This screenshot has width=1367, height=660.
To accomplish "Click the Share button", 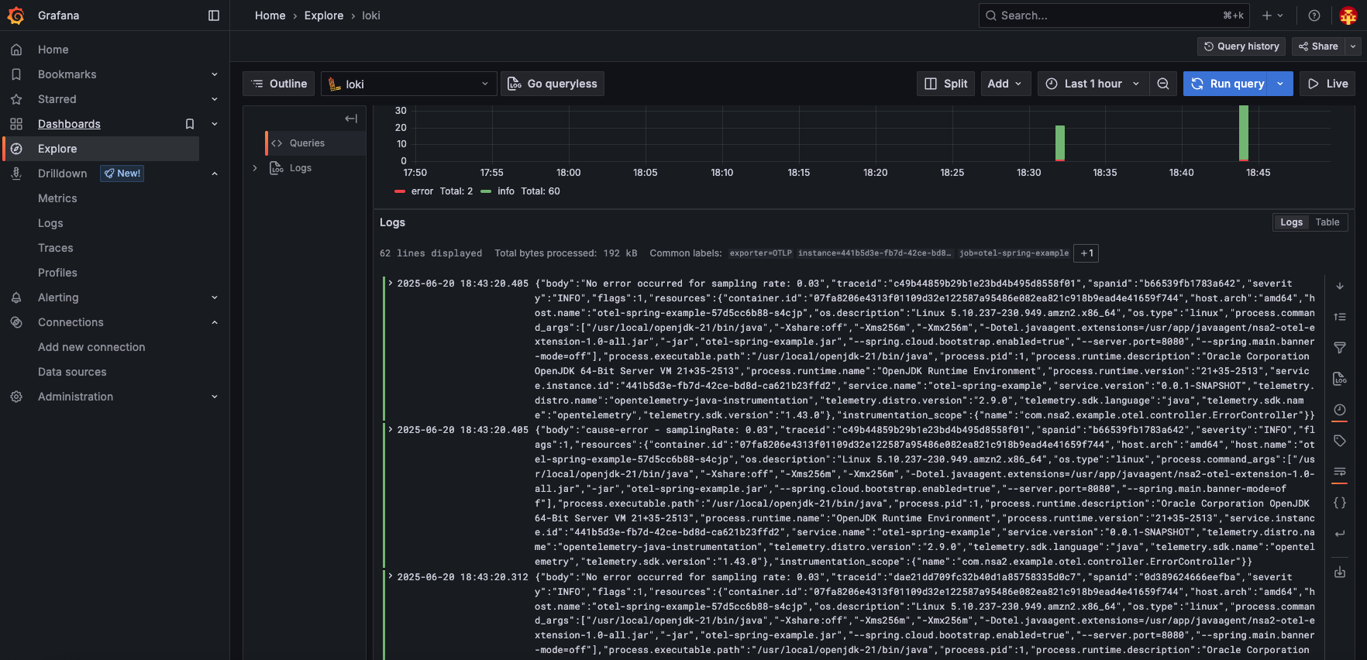I will pyautogui.click(x=1319, y=46).
